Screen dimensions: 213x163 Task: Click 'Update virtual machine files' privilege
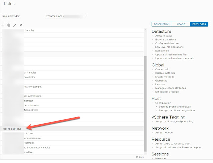[171, 54]
